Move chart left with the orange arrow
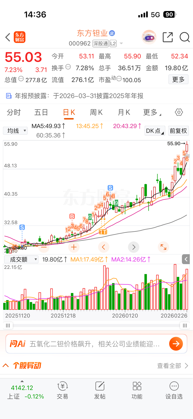 pyautogui.click(x=104, y=247)
